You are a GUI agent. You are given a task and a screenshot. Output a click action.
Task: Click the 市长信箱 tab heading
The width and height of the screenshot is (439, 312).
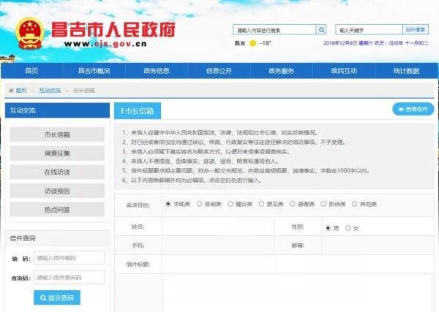[138, 111]
